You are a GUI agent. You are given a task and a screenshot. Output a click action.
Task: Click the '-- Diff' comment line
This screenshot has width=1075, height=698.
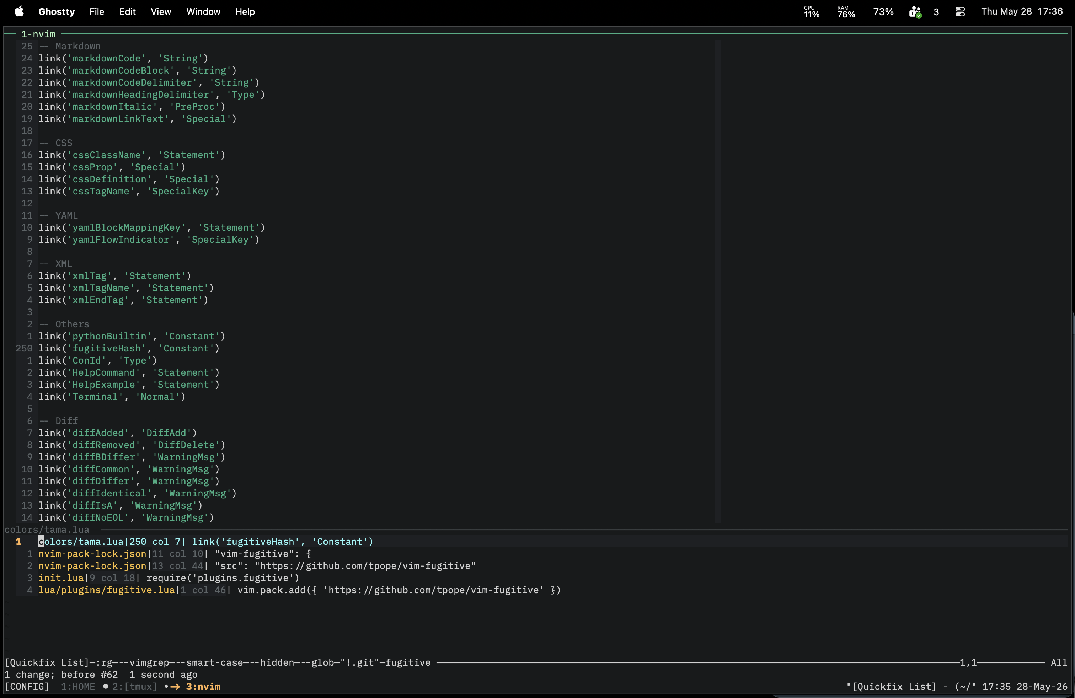(58, 421)
